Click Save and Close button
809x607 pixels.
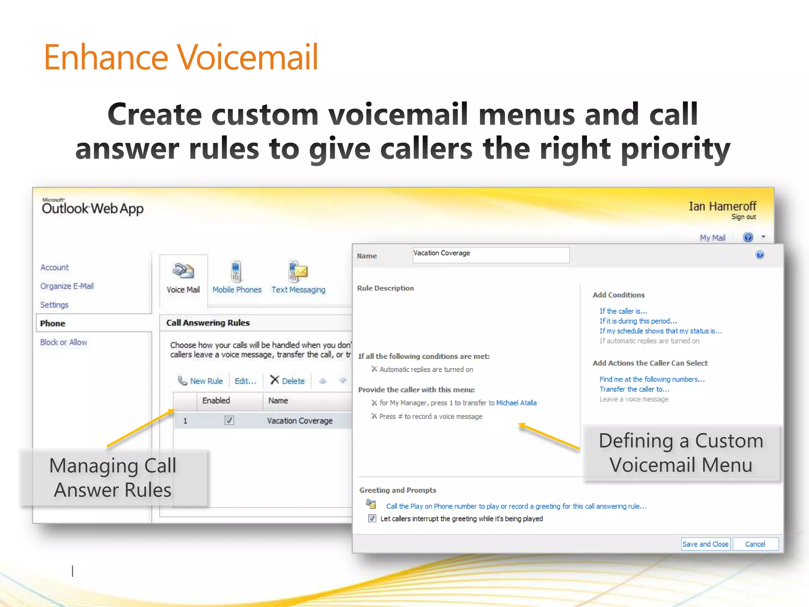click(706, 544)
